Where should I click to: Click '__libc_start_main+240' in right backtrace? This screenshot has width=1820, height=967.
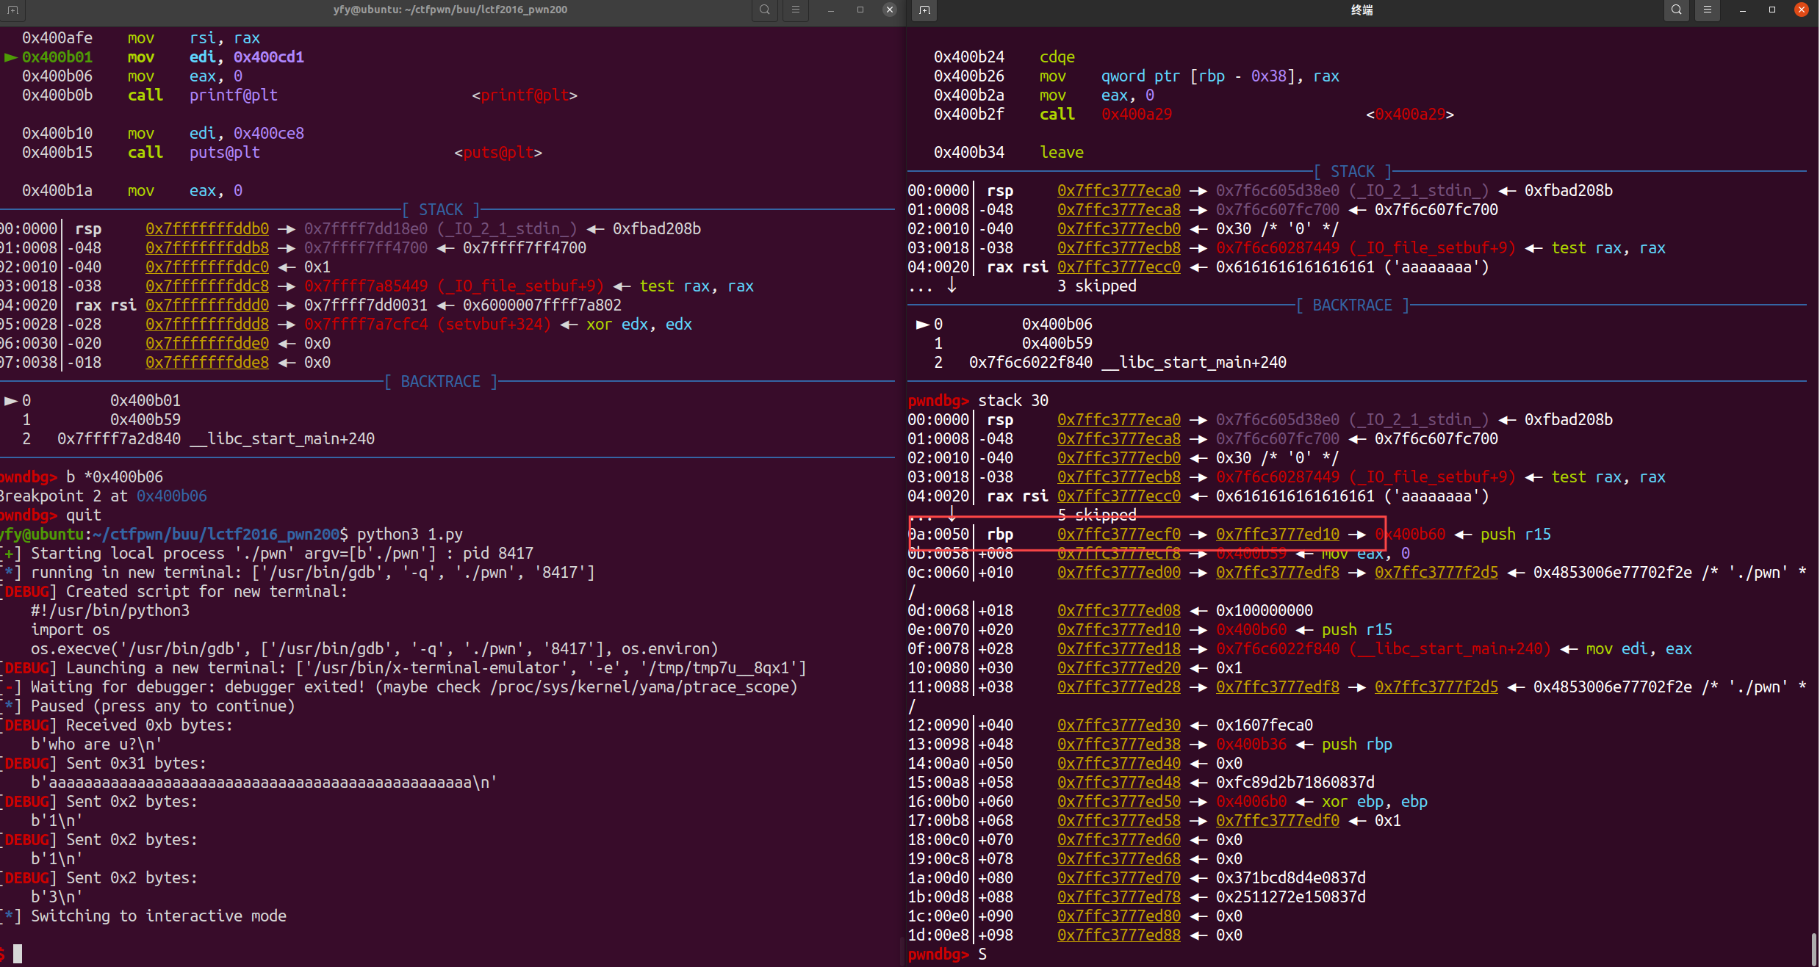(x=1194, y=363)
